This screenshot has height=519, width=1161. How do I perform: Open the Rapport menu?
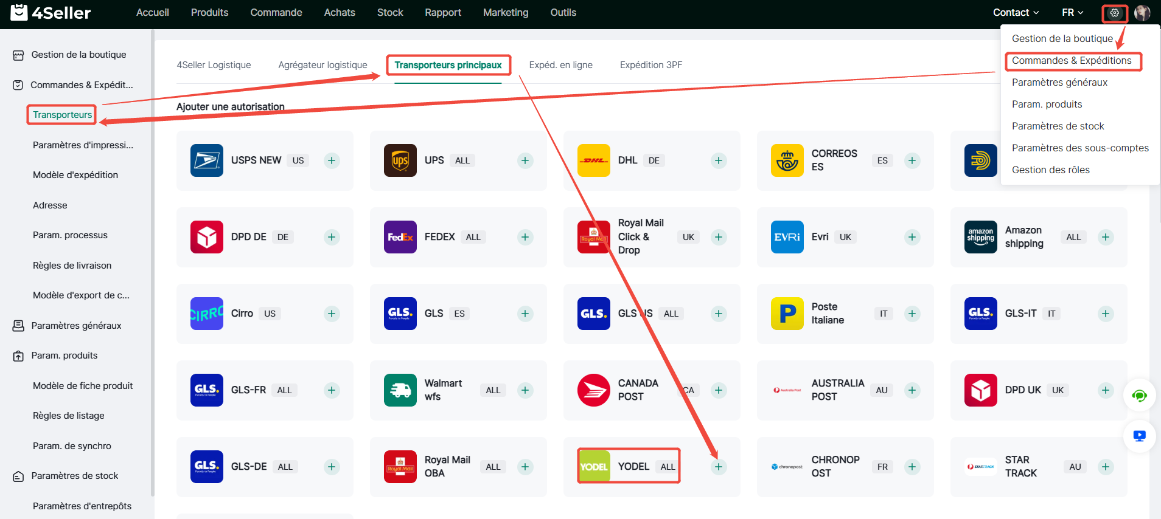pos(443,12)
